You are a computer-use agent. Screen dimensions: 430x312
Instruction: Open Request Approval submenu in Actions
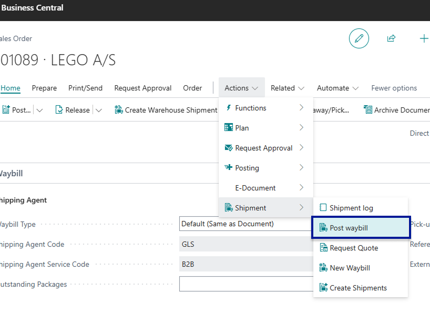pos(266,148)
